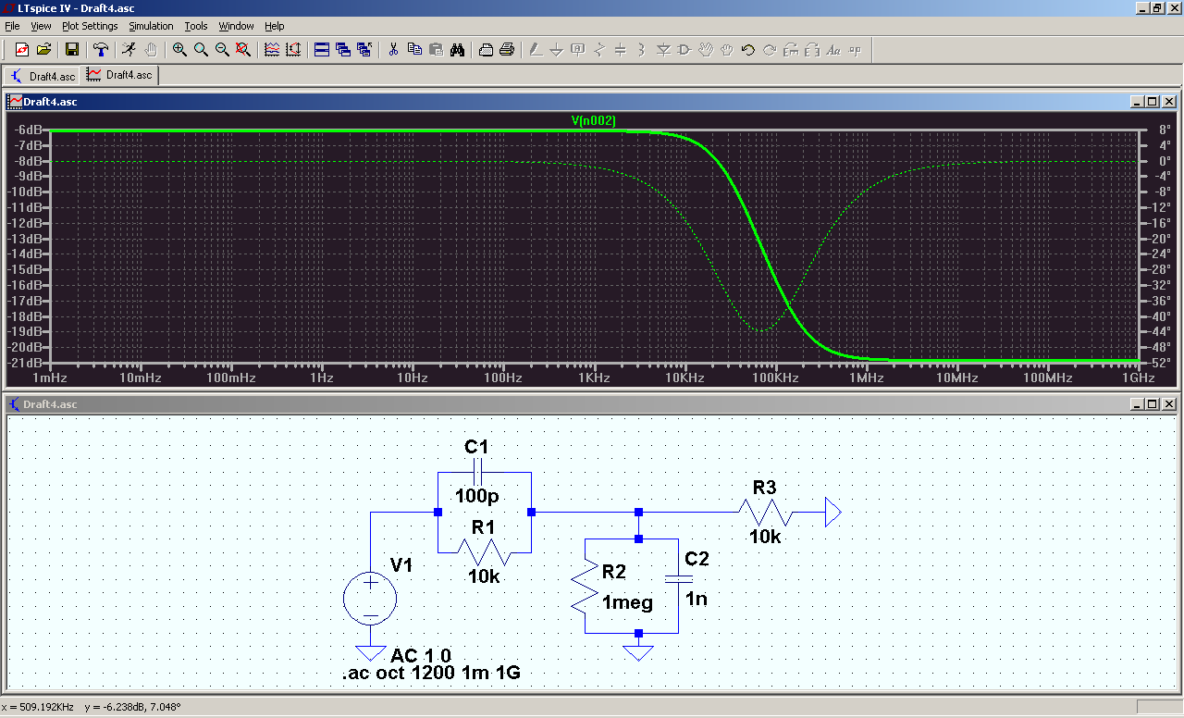Click the Undo arrow icon

pyautogui.click(x=747, y=50)
